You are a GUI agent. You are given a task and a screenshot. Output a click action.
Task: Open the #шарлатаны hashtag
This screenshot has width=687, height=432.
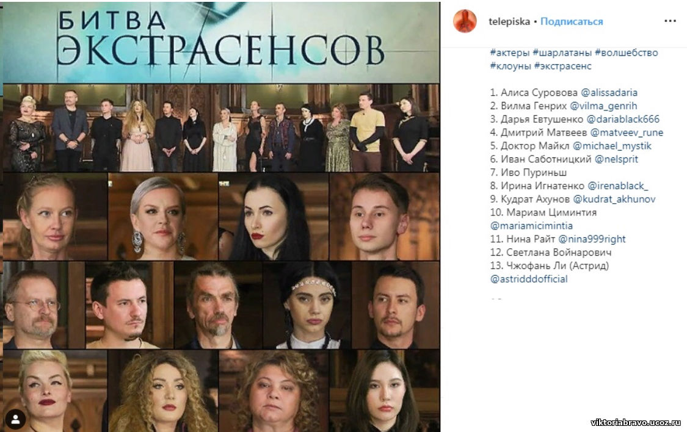pyautogui.click(x=562, y=53)
